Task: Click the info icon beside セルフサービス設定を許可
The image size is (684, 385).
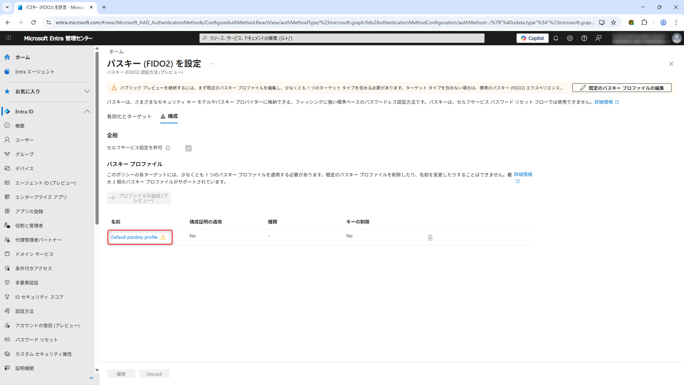Action: point(168,148)
